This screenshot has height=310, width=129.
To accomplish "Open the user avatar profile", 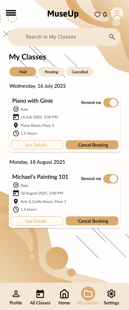I will (x=117, y=14).
